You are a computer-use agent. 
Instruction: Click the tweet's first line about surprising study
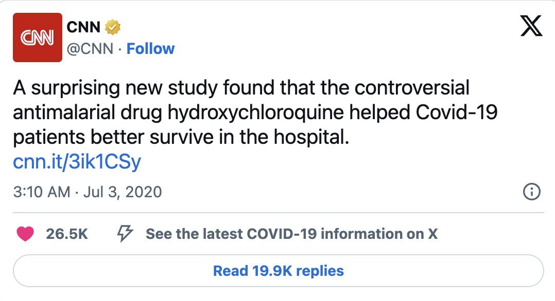coord(241,88)
